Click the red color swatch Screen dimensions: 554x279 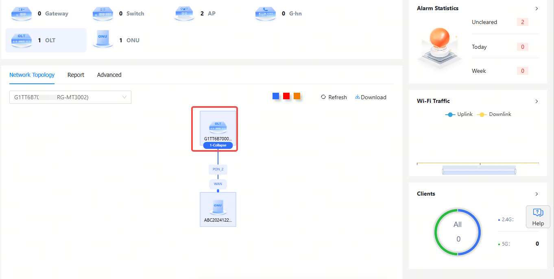(286, 96)
